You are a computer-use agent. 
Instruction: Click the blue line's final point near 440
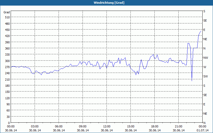201,31
